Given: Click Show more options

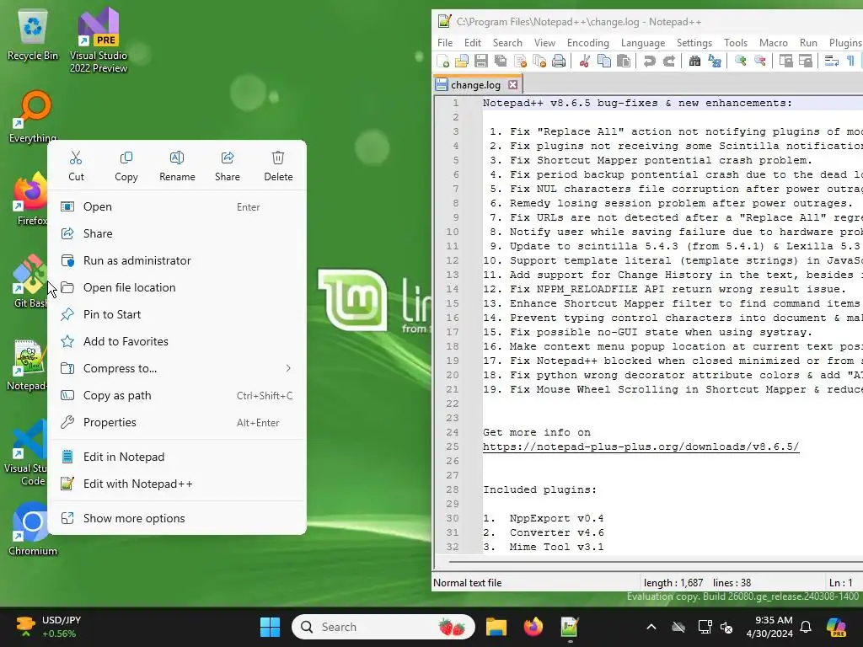Looking at the screenshot, I should 177,519.
